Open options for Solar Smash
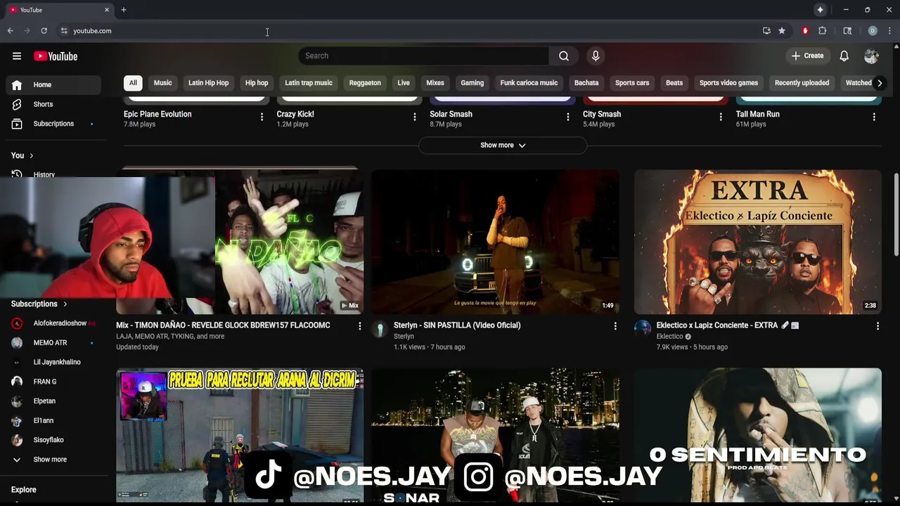The width and height of the screenshot is (900, 506). pyautogui.click(x=568, y=117)
